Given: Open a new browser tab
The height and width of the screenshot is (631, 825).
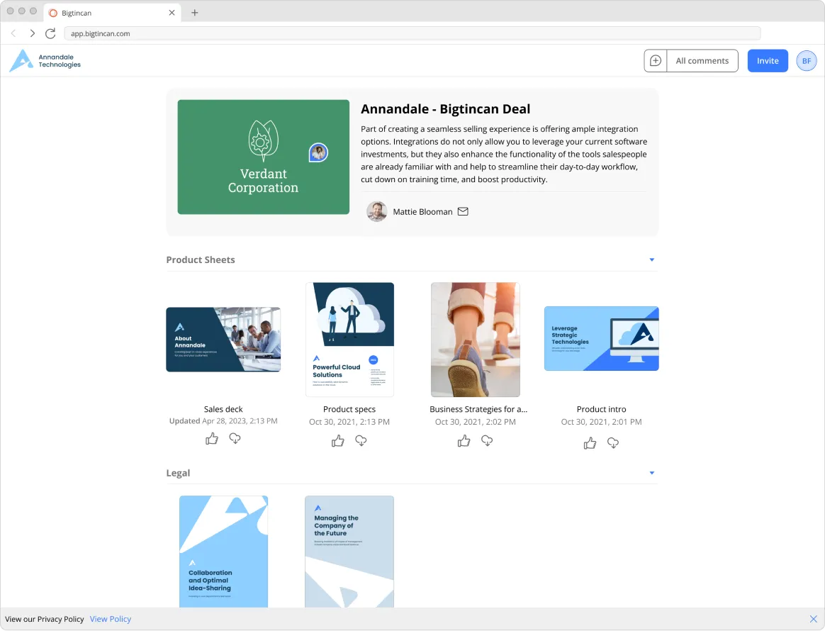Looking at the screenshot, I should (x=195, y=13).
